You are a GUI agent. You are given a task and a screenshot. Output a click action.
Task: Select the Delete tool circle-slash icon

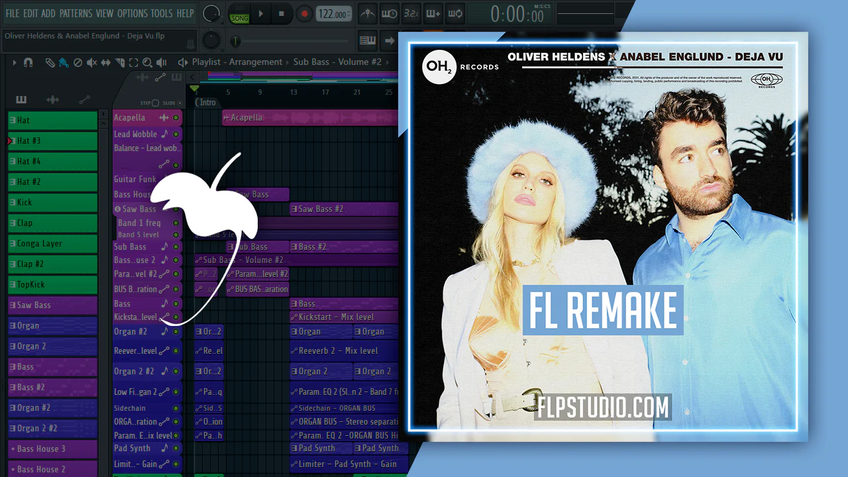78,62
